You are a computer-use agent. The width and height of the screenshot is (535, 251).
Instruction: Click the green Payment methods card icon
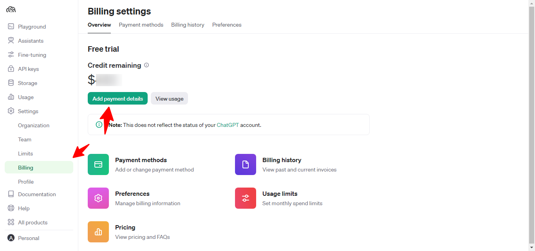[x=98, y=164]
